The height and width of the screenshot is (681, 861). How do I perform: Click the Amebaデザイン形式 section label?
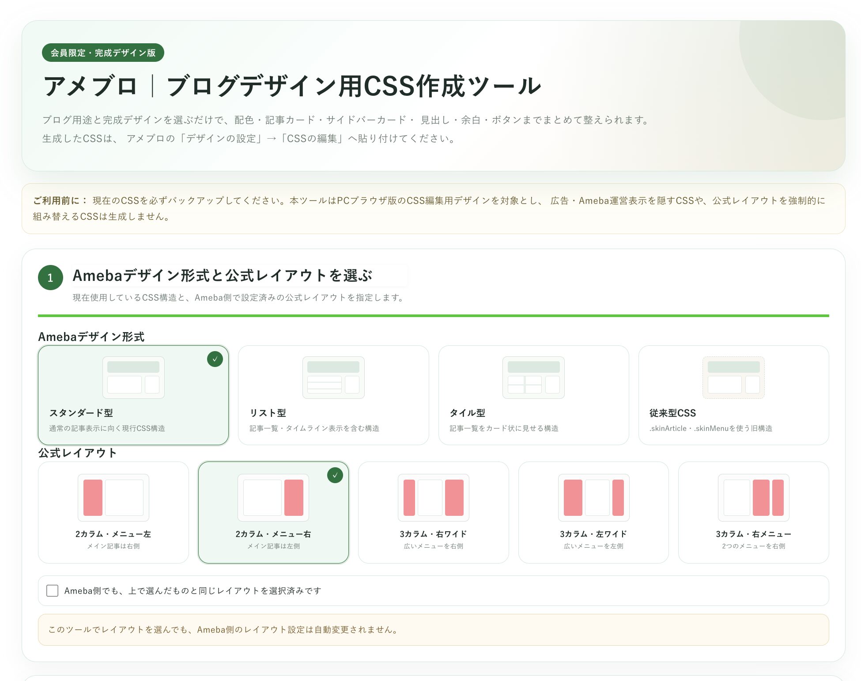coord(91,337)
